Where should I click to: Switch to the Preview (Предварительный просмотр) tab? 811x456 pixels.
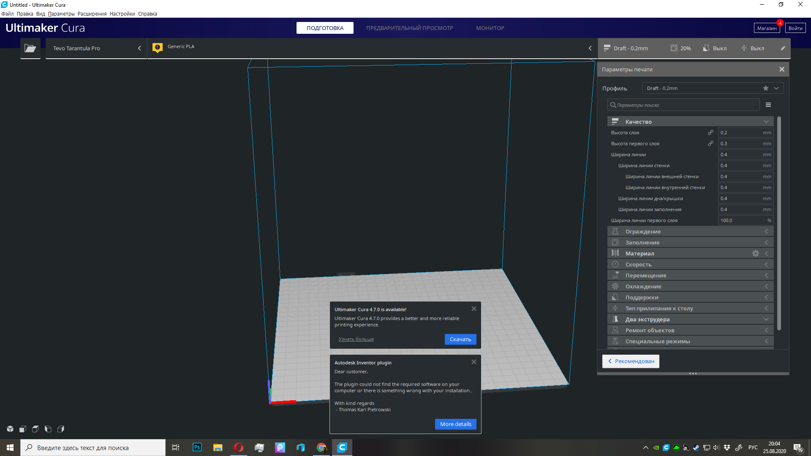[409, 28]
